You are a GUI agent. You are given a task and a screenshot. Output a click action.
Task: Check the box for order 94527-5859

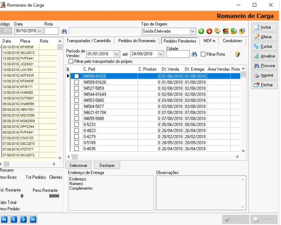76,88
